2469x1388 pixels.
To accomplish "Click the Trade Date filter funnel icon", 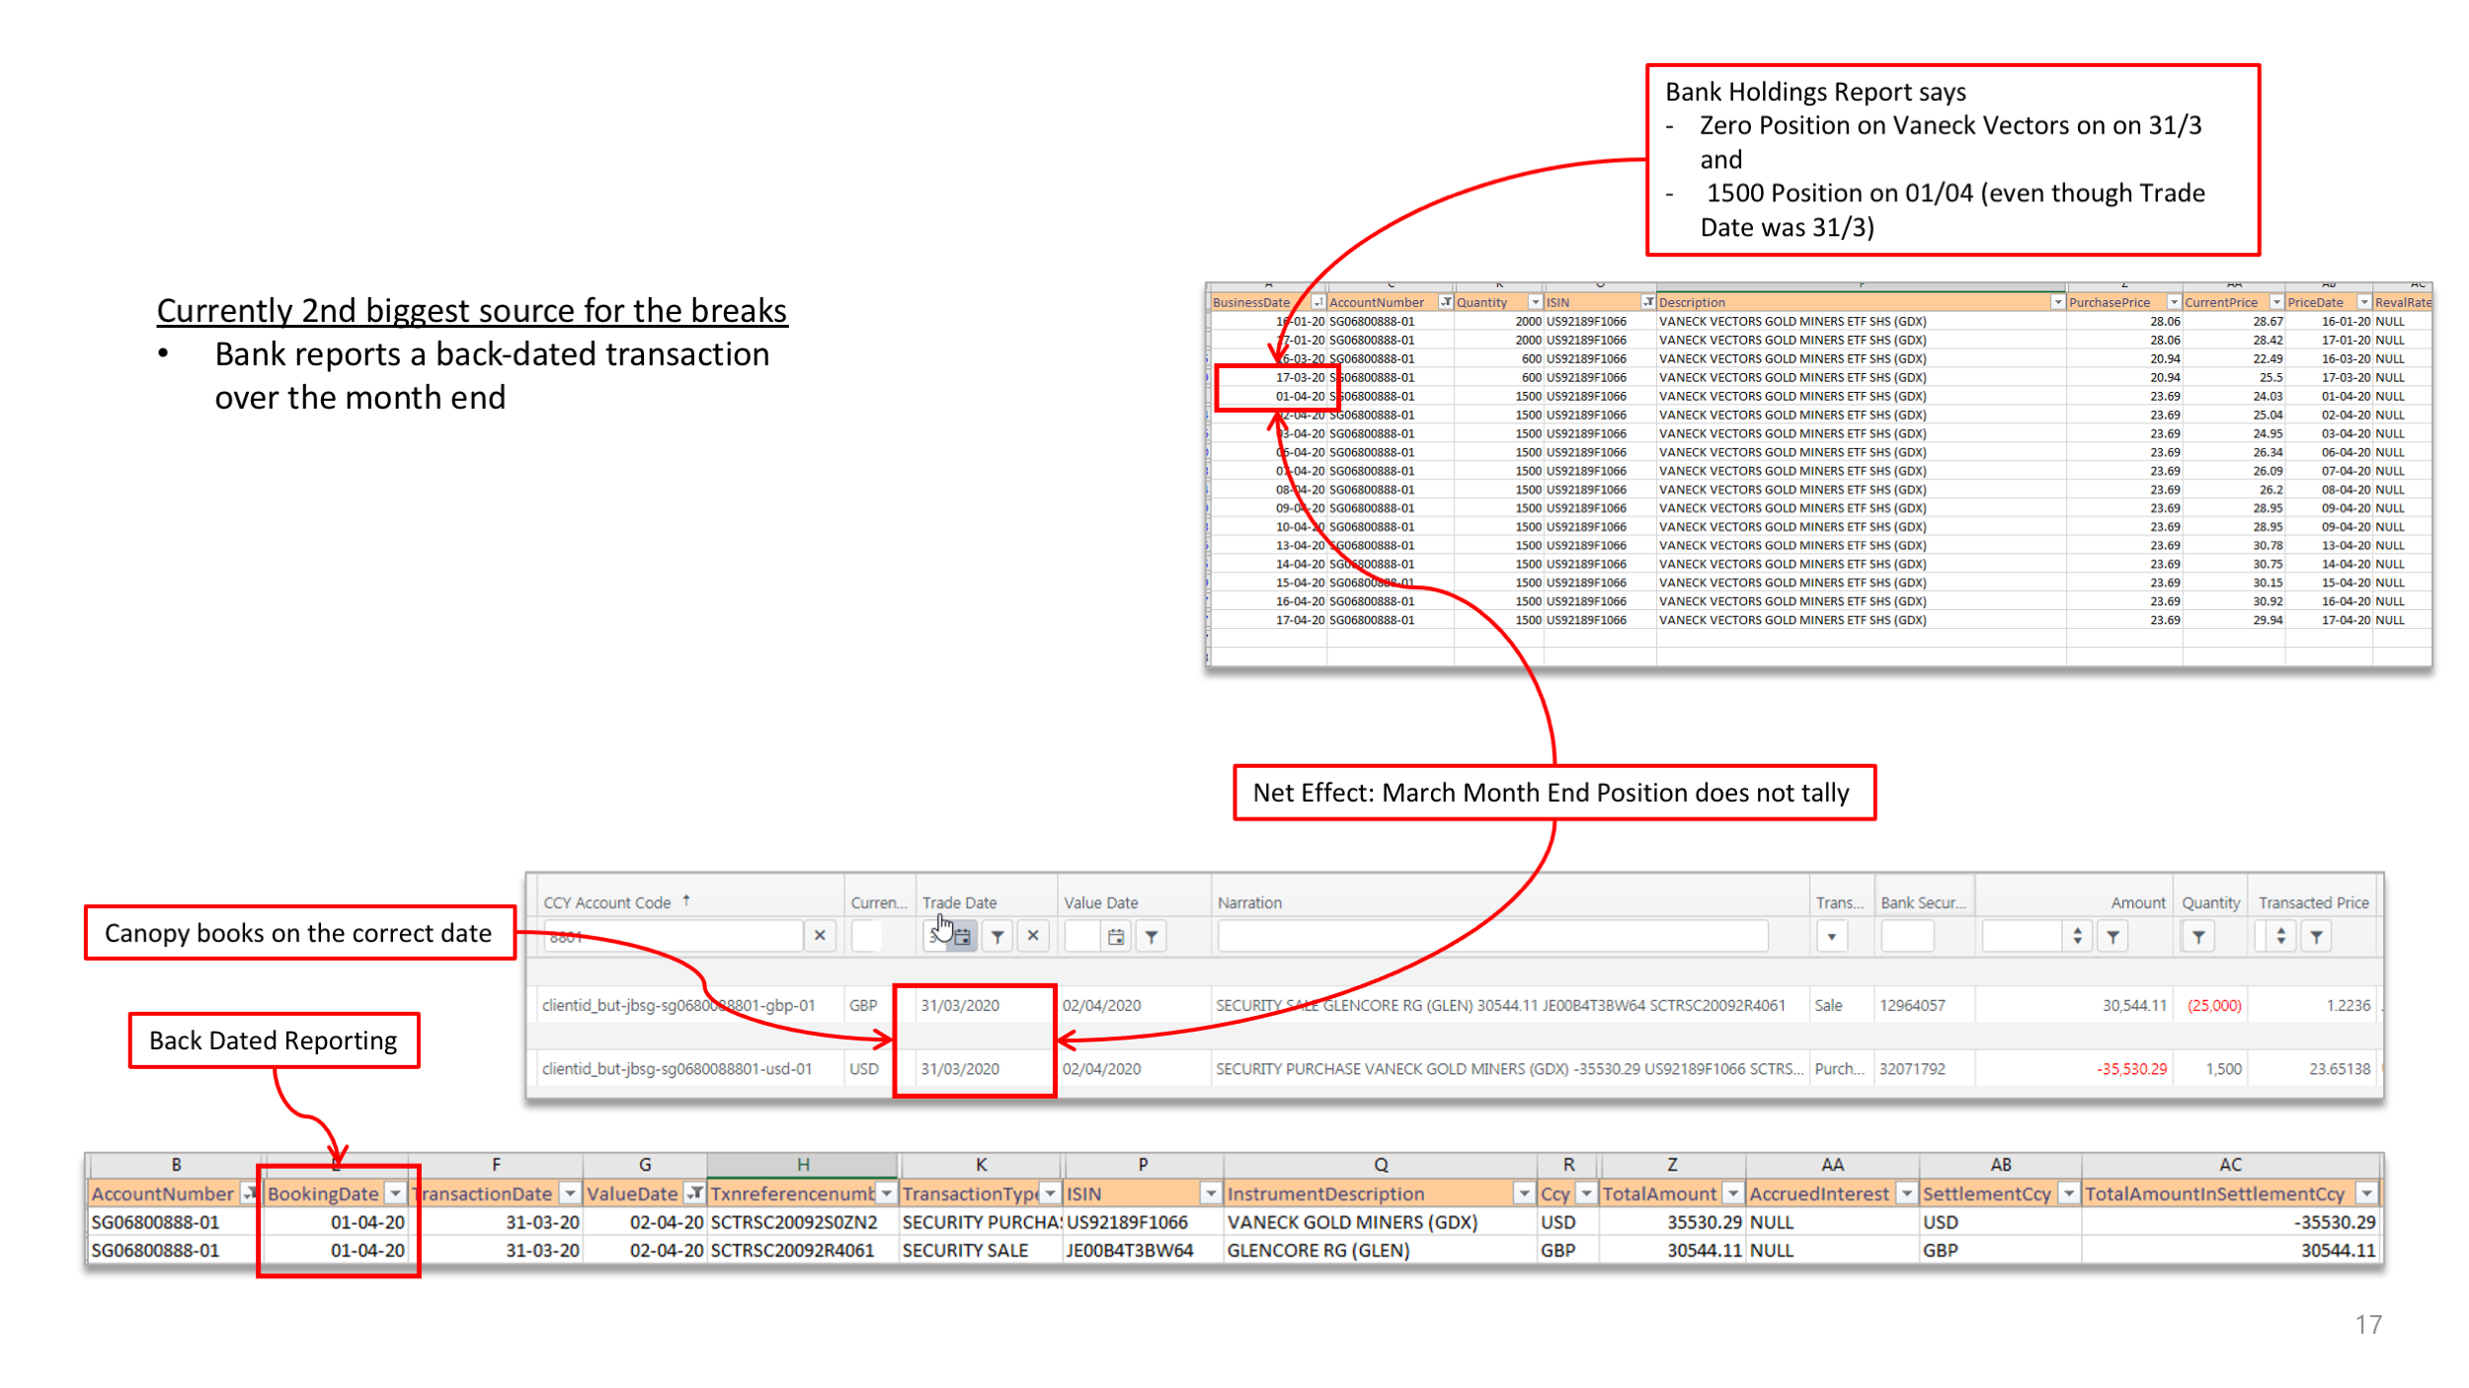I will 997,936.
